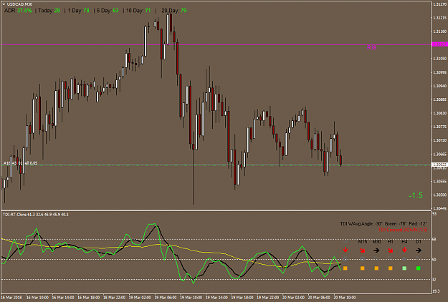Click the red diagonal arrow under H1
The width and height of the screenshot is (448, 302).
click(390, 250)
